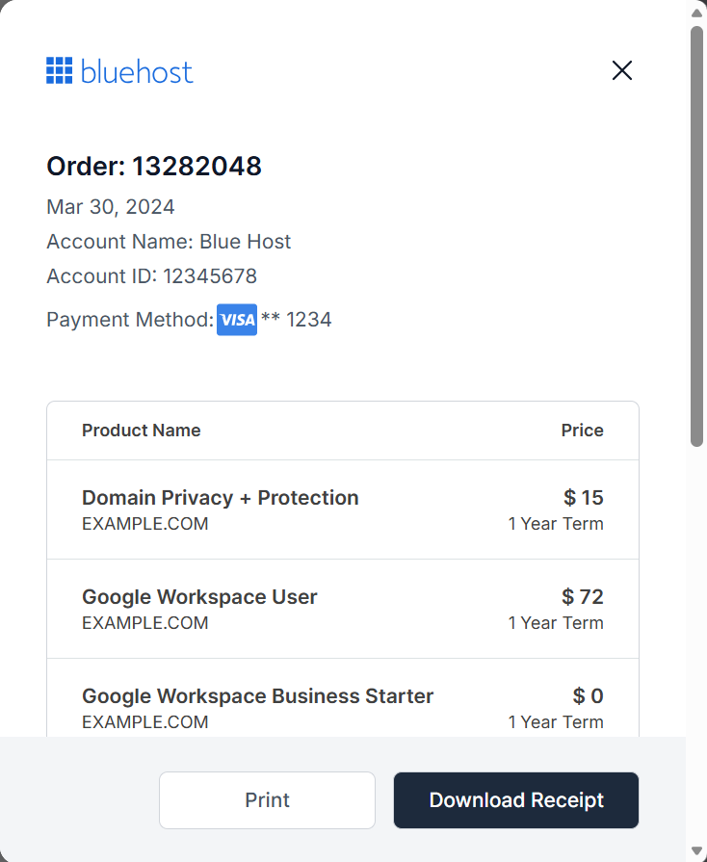Click EXAMPLE.COM under Domain Privacy

[x=144, y=523]
